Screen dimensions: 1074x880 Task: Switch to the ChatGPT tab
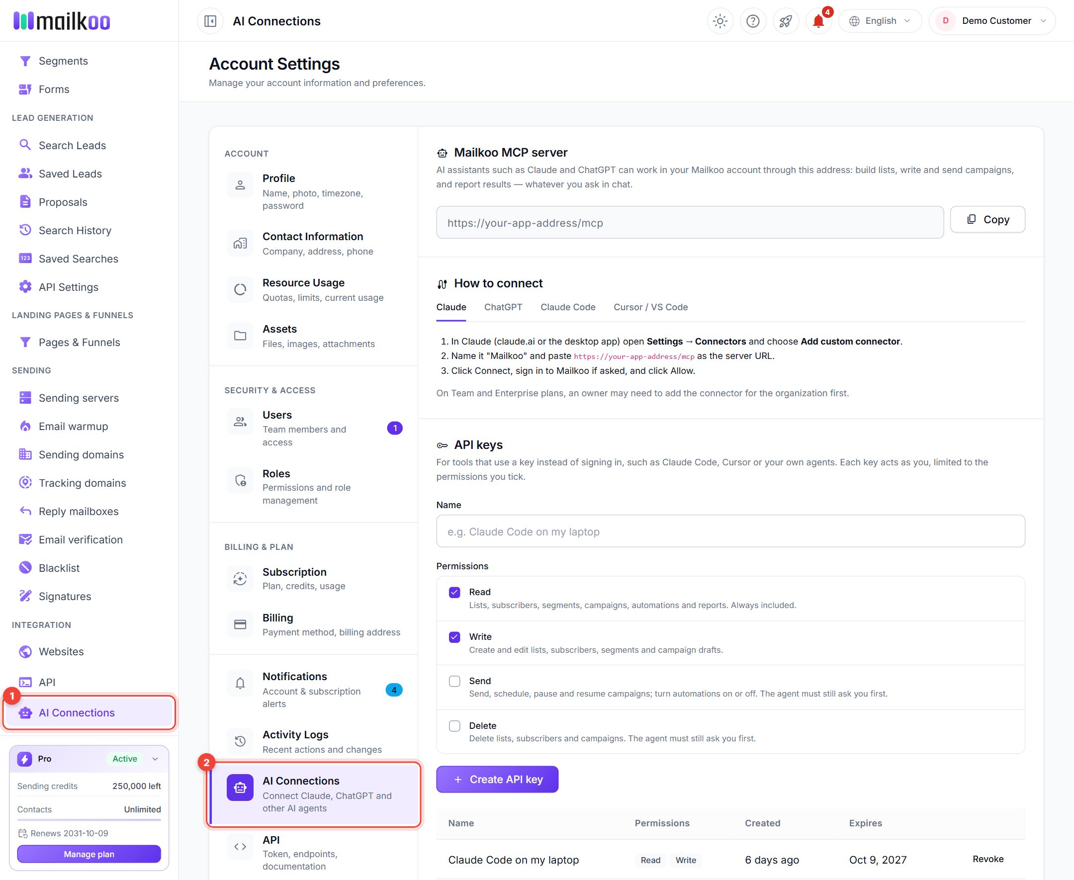(x=503, y=307)
